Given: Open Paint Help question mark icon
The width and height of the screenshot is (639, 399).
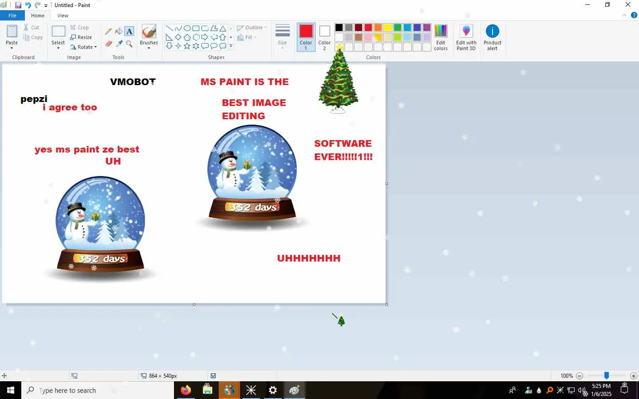Looking at the screenshot, I should pos(634,15).
